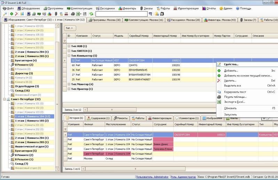Image resolution: width=278 pixels, height=180 pixels.
Task: Collapse the Тип: Компьютер (5) group
Action: pos(69,56)
